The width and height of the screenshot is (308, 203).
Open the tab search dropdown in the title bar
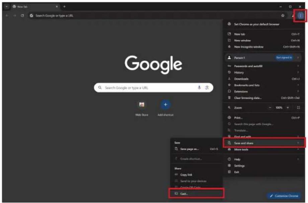pyautogui.click(x=7, y=6)
